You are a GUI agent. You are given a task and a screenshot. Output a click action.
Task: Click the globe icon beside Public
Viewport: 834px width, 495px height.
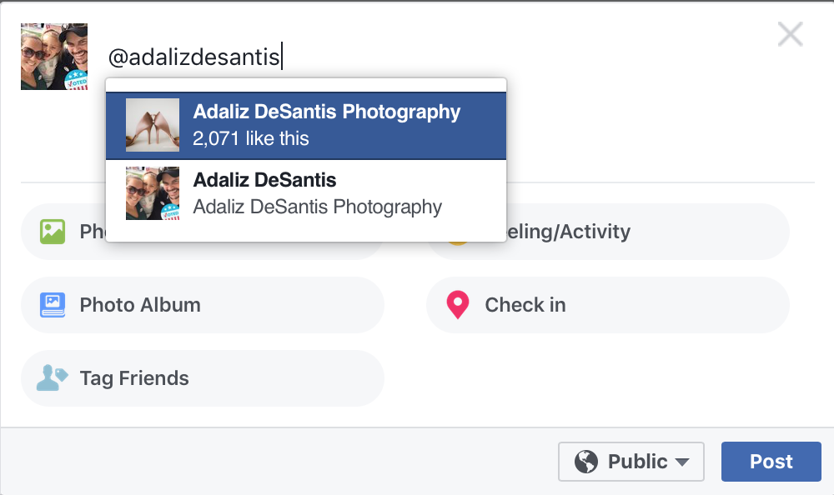(586, 462)
